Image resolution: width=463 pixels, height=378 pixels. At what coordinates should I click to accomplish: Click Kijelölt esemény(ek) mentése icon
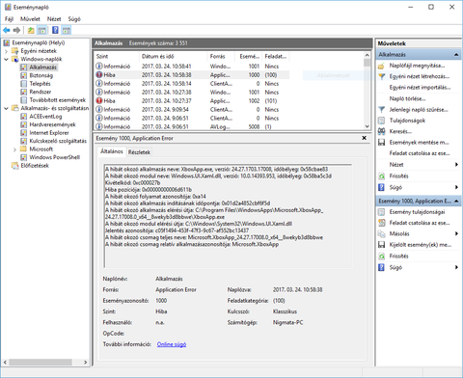[x=381, y=245]
